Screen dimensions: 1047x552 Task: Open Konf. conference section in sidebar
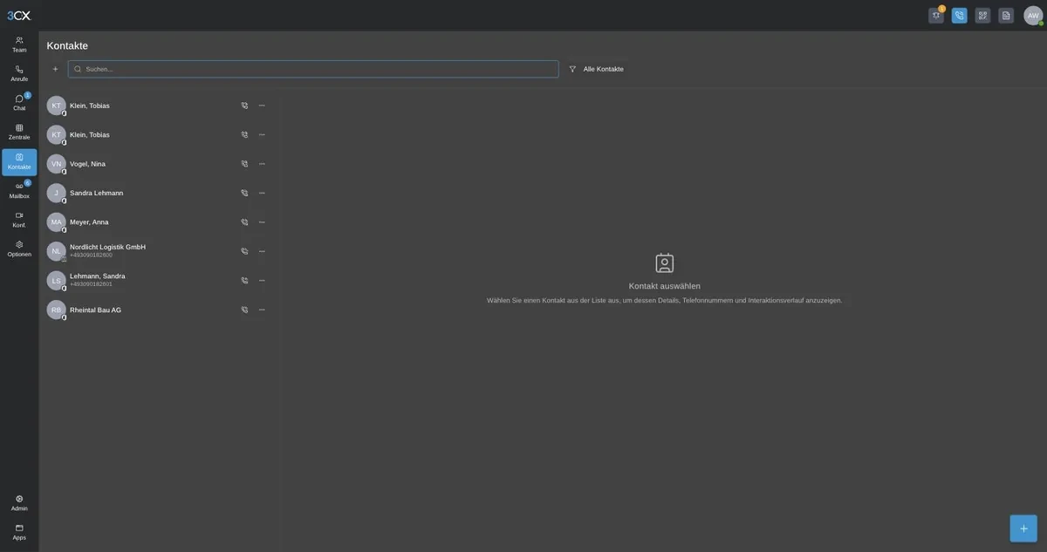tap(19, 220)
